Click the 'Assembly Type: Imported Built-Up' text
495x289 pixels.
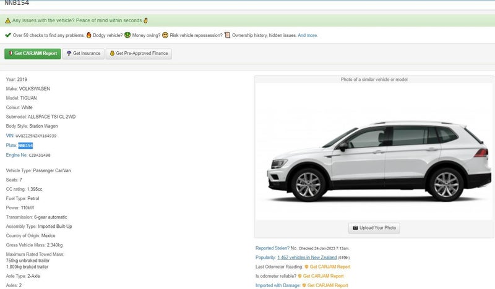[39, 226]
